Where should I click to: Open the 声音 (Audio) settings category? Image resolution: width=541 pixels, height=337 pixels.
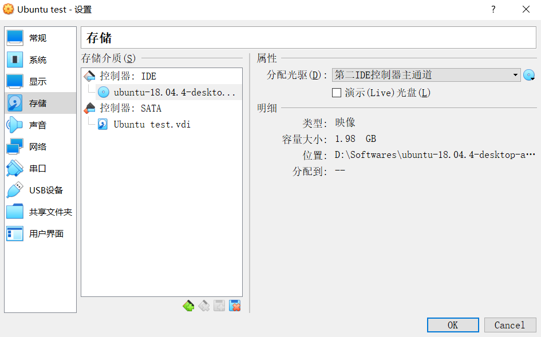click(41, 125)
